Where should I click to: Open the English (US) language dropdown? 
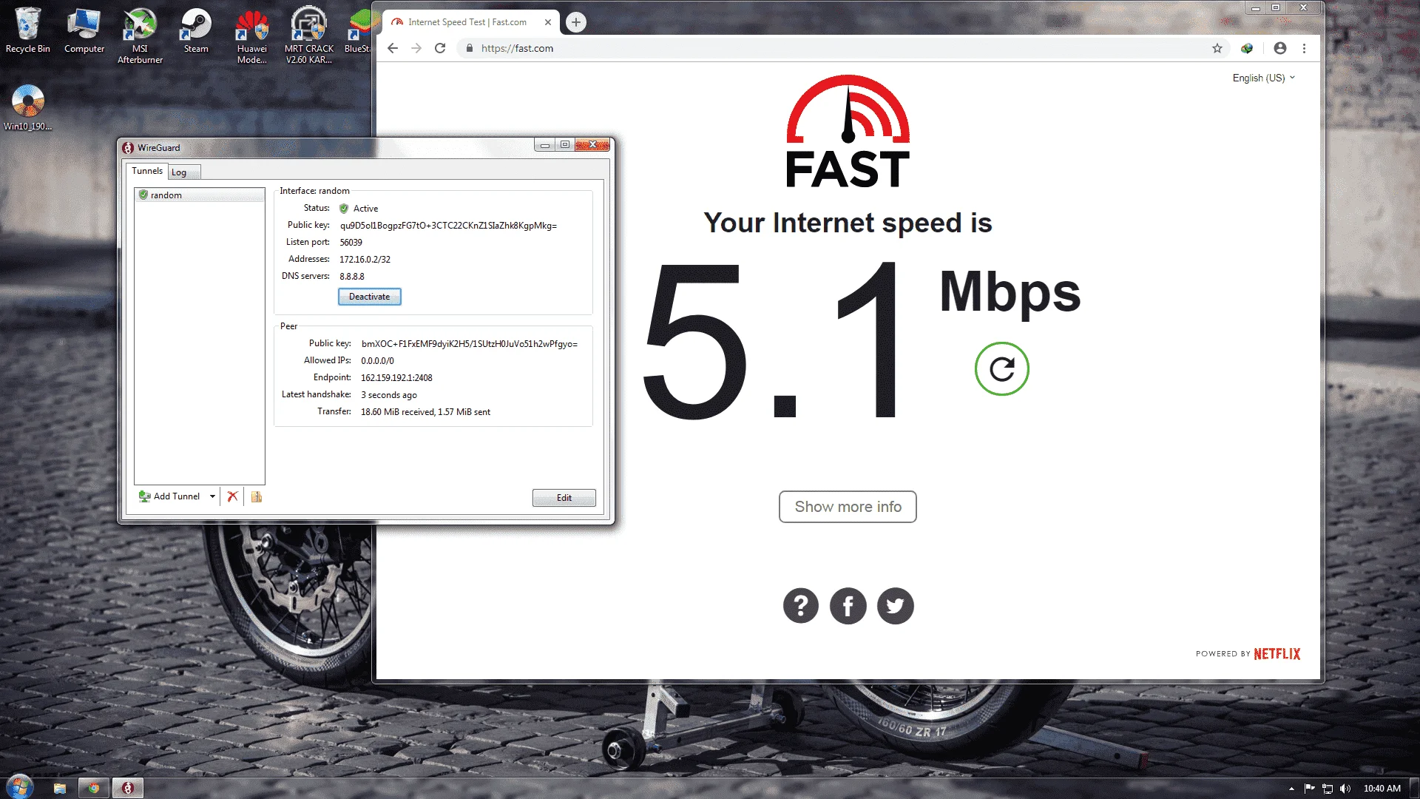(1263, 78)
